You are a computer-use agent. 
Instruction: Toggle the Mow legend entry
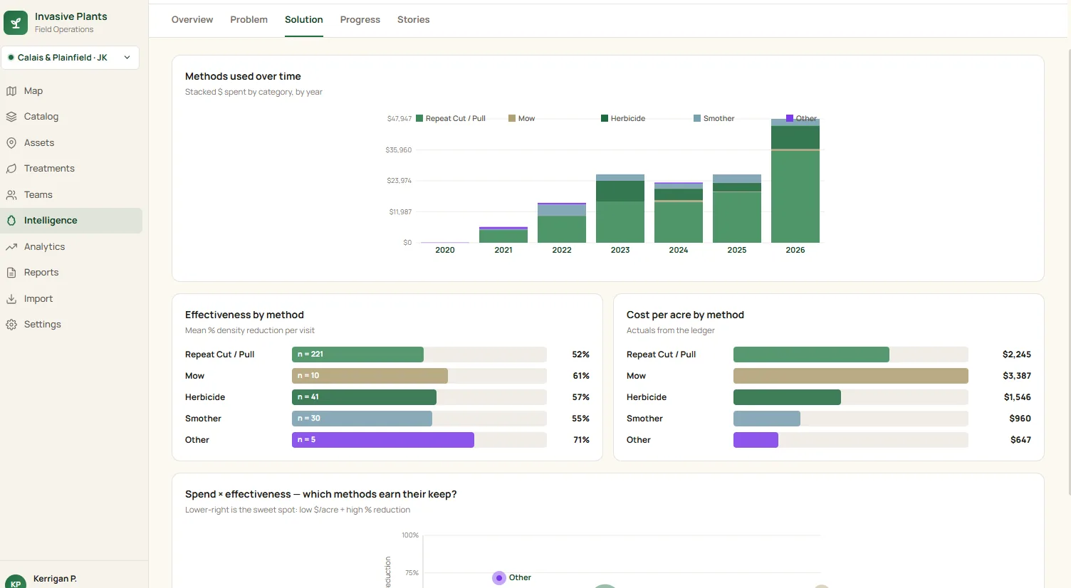click(522, 119)
